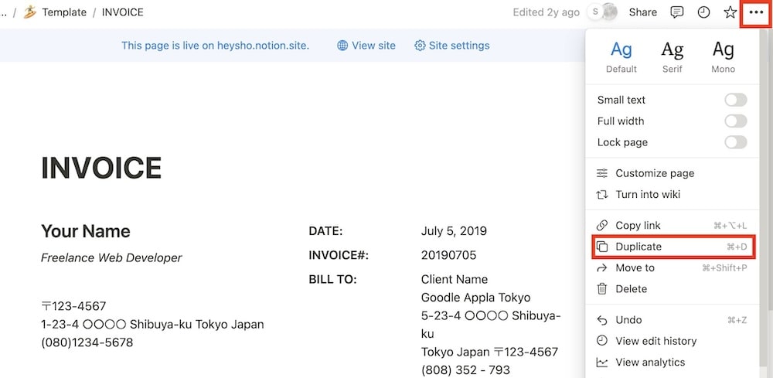The width and height of the screenshot is (773, 378).
Task: Click the Turn into wiki arrows icon
Action: point(602,194)
